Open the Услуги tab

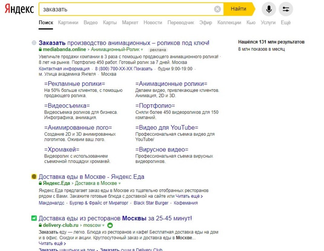268,22
